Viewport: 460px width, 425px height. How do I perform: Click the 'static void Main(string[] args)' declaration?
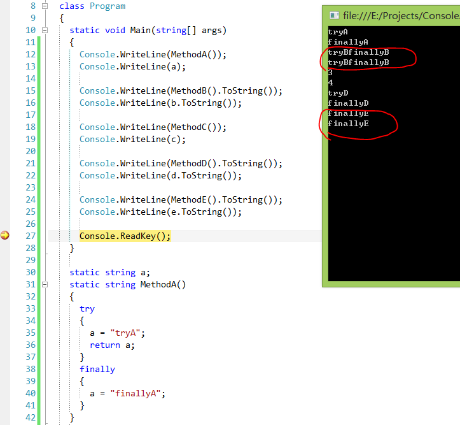click(148, 30)
